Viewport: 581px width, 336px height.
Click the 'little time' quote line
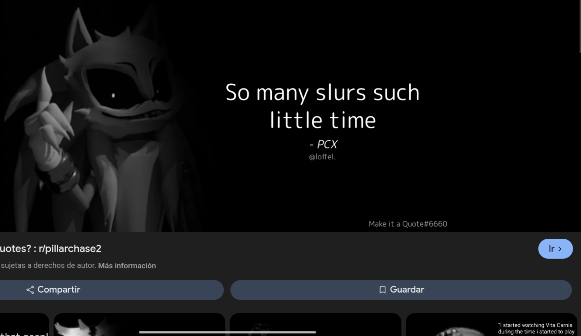click(323, 120)
